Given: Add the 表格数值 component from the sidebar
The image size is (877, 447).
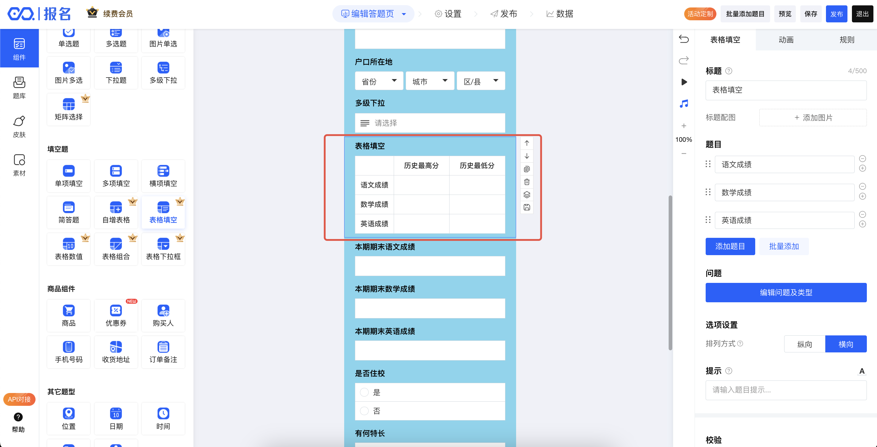Looking at the screenshot, I should tap(69, 249).
